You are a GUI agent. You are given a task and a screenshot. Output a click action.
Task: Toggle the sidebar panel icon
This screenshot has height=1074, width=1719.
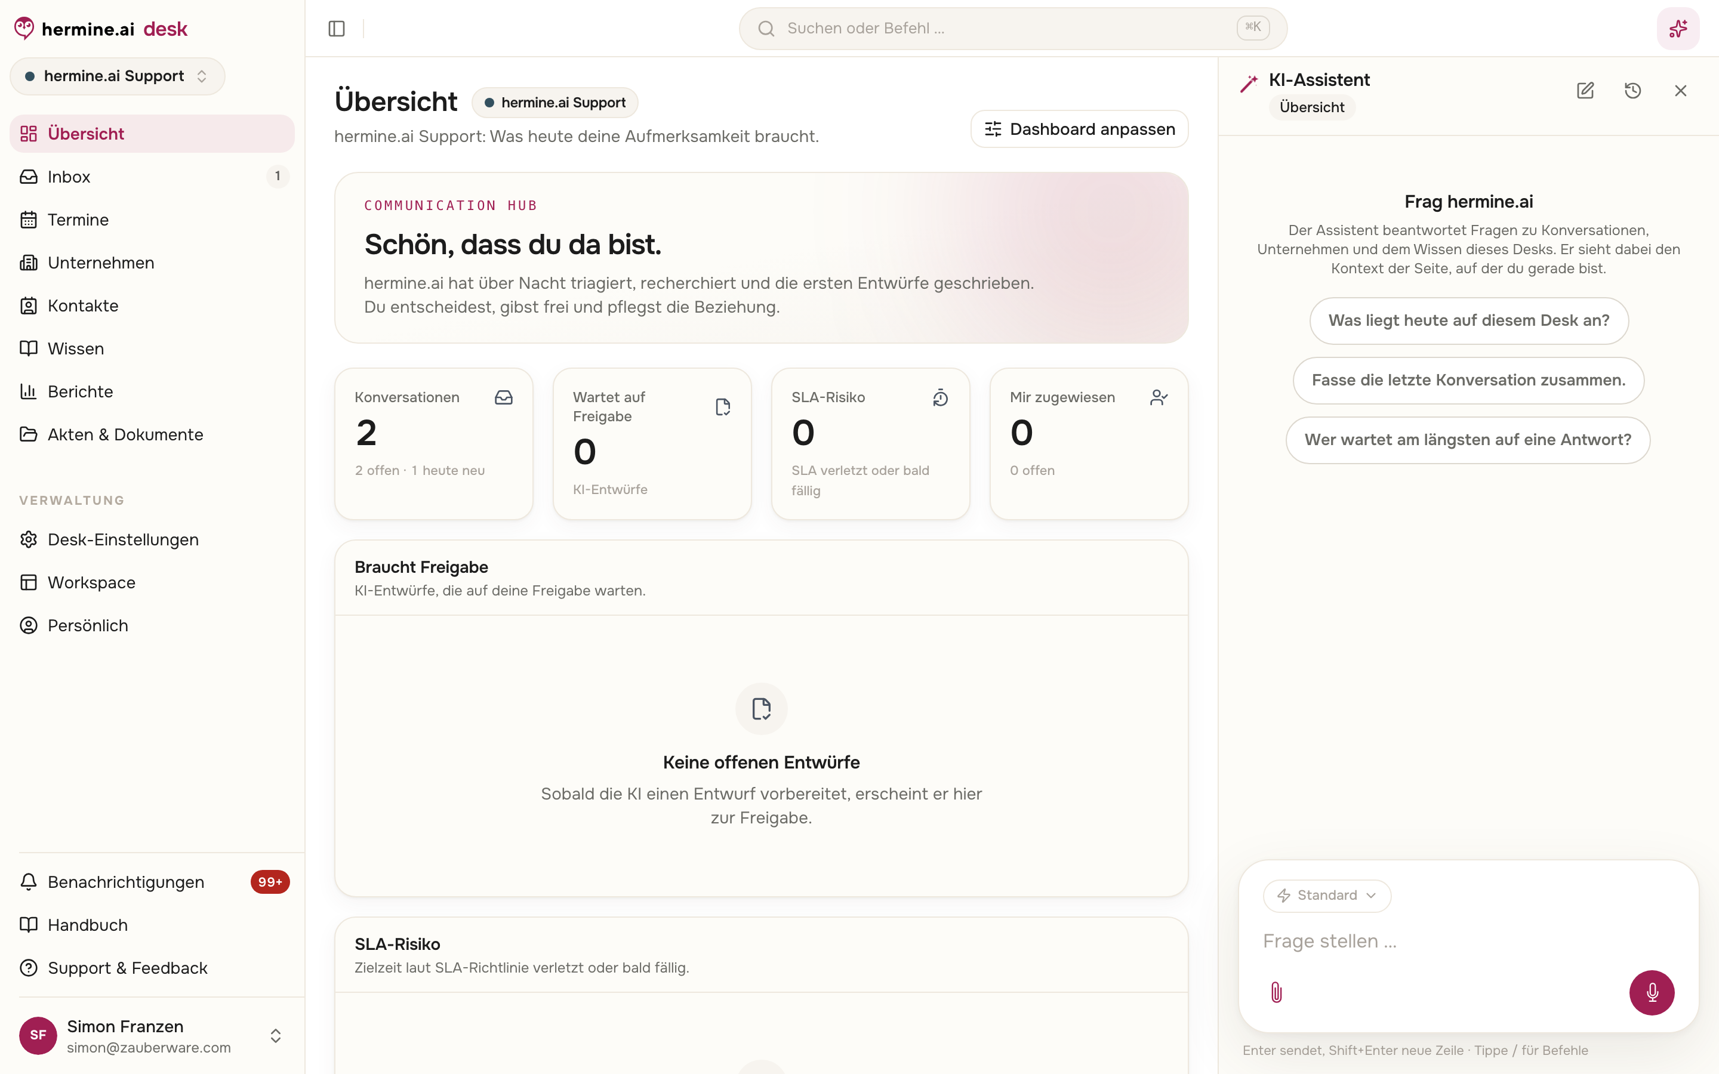point(337,29)
